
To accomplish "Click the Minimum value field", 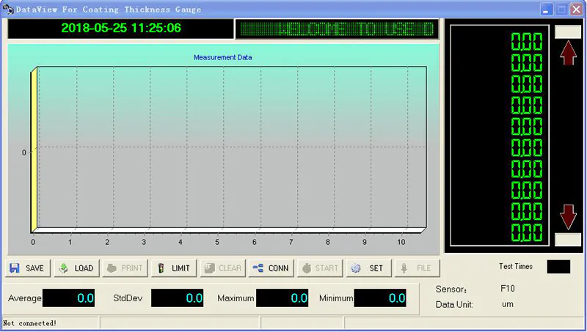I will (x=380, y=298).
